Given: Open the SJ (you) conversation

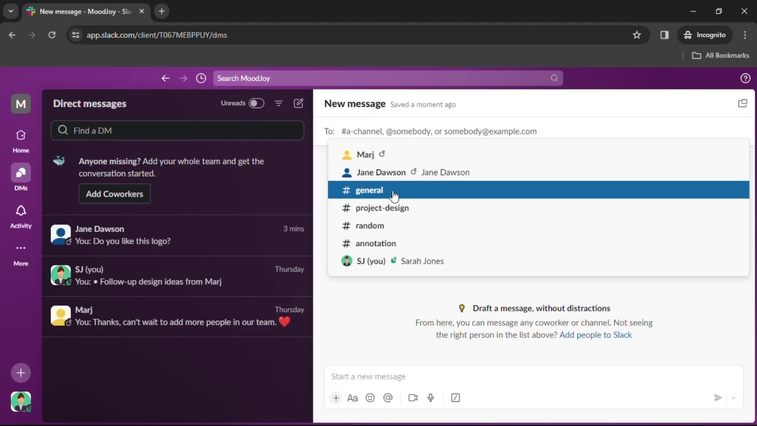Looking at the screenshot, I should (177, 276).
